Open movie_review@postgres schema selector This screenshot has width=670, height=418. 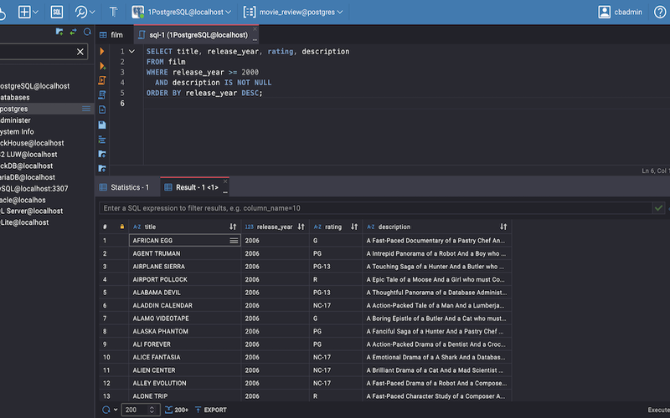point(293,12)
